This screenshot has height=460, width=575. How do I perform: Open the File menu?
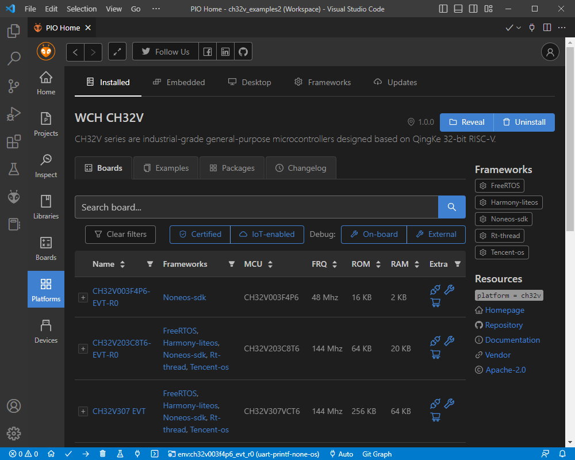tap(30, 9)
